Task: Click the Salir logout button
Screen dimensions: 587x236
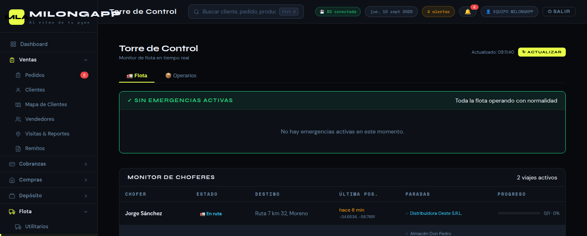Action: [x=559, y=12]
